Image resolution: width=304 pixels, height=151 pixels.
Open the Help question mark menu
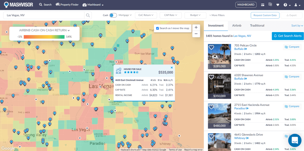pos(286,4)
